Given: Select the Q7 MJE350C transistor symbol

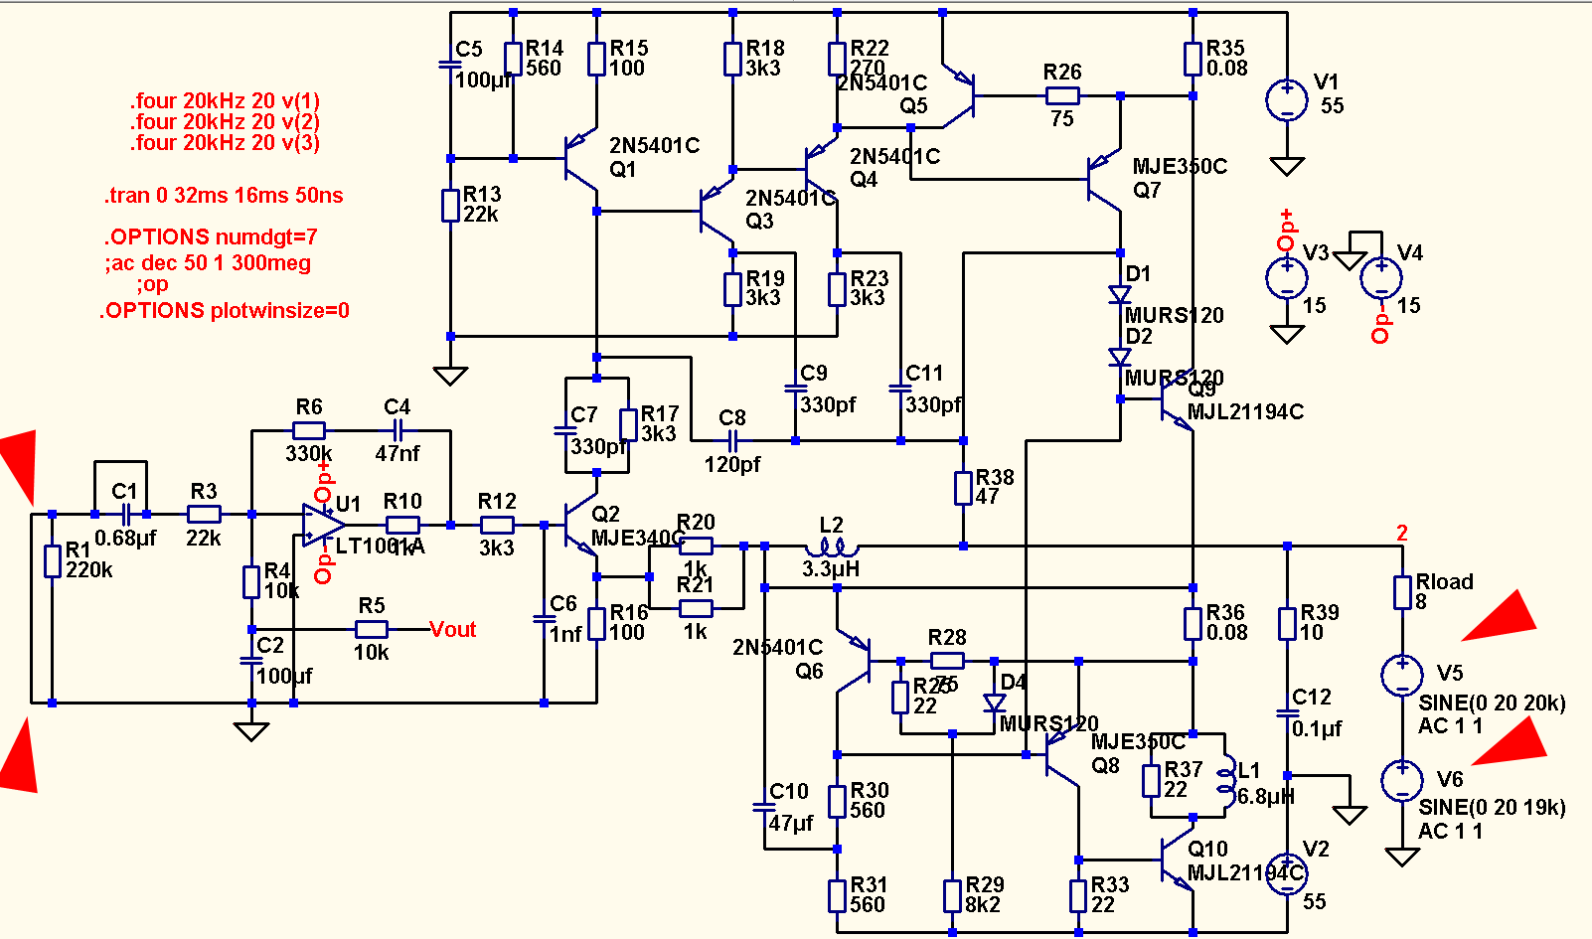Looking at the screenshot, I should (x=1103, y=179).
